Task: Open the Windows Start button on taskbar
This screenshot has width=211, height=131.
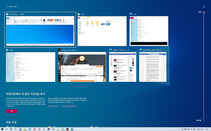Action: pyautogui.click(x=3, y=129)
